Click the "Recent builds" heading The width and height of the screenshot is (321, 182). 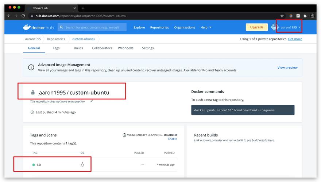click(206, 135)
